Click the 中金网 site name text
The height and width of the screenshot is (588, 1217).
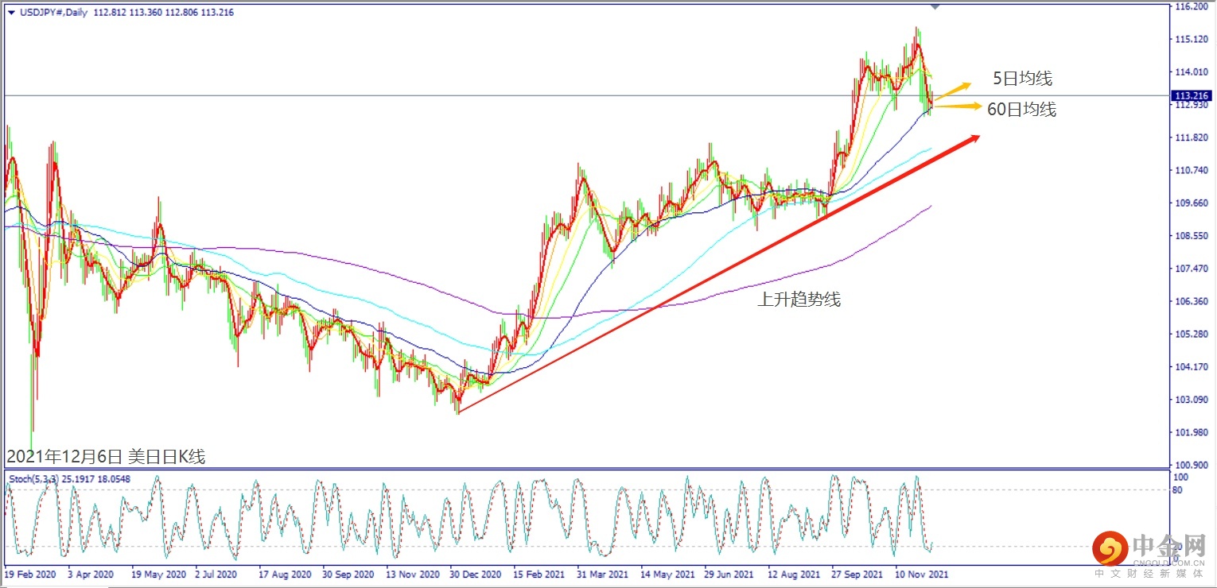1168,546
